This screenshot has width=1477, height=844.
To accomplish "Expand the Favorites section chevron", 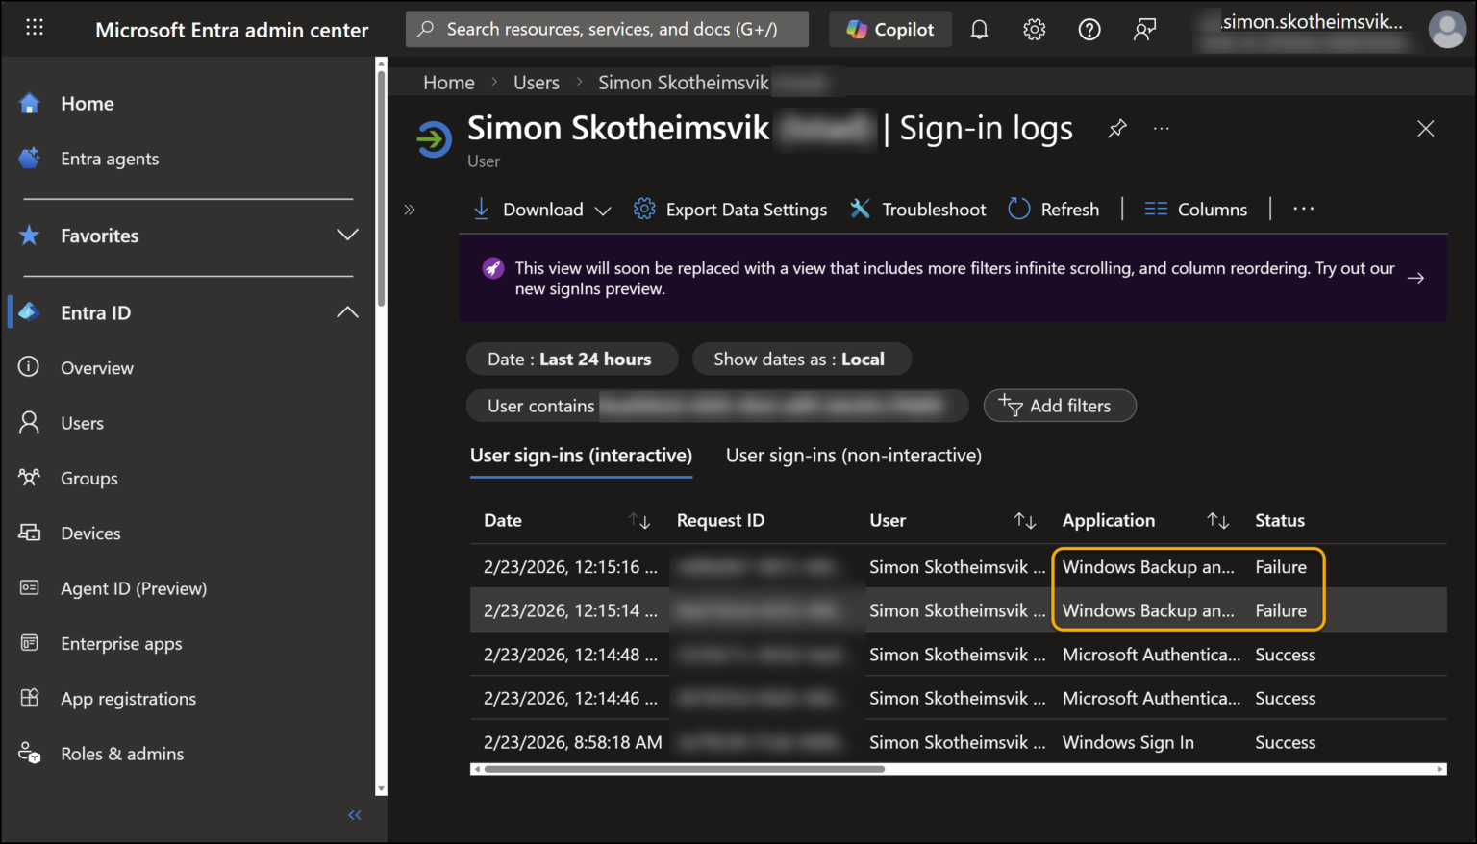I will tap(347, 236).
